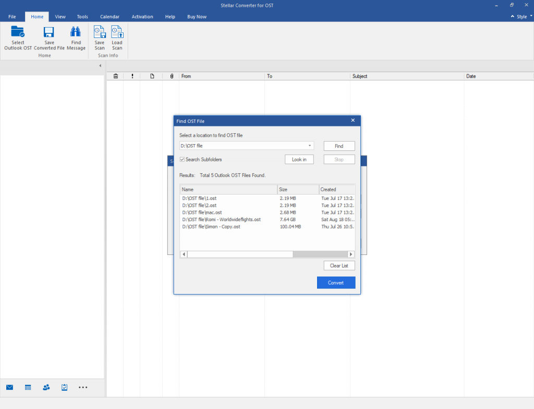This screenshot has width=534, height=409.
Task: Select the D:\OST file\1.ost row
Action: tap(268, 198)
